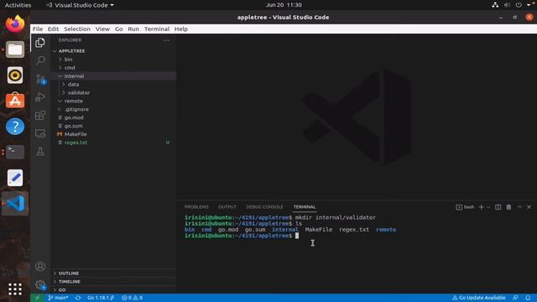Open the Run and Debug view
537x302 pixels.
[40, 97]
